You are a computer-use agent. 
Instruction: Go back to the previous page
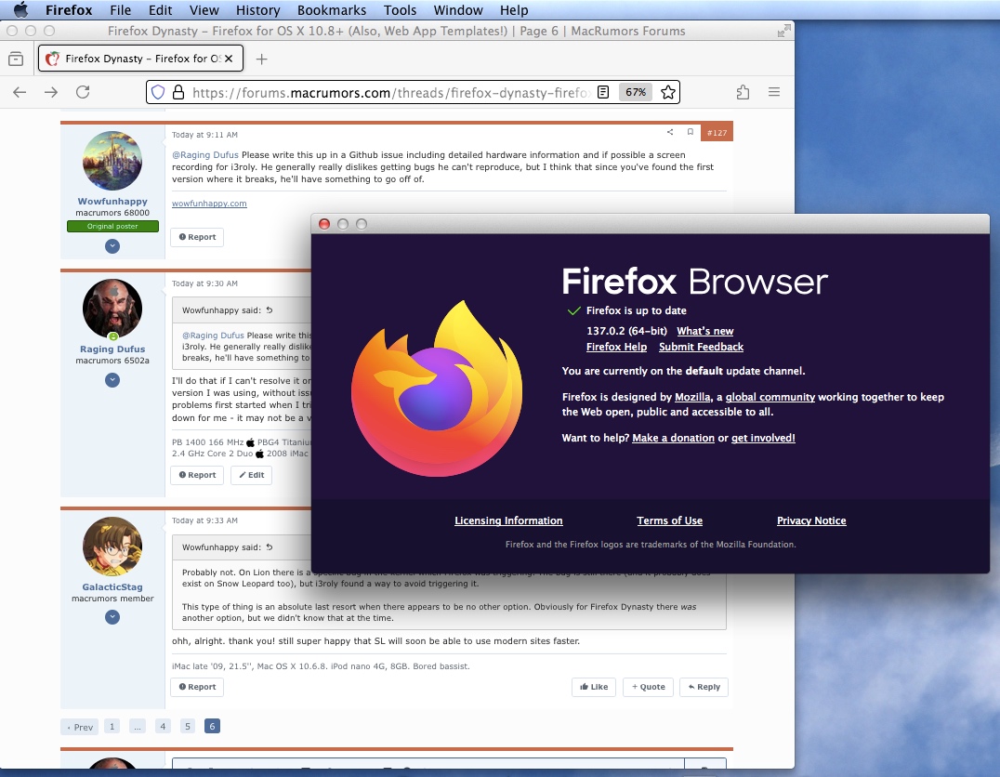tap(20, 93)
